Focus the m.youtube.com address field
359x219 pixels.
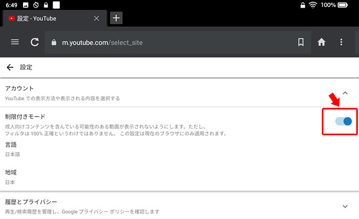tap(178, 42)
